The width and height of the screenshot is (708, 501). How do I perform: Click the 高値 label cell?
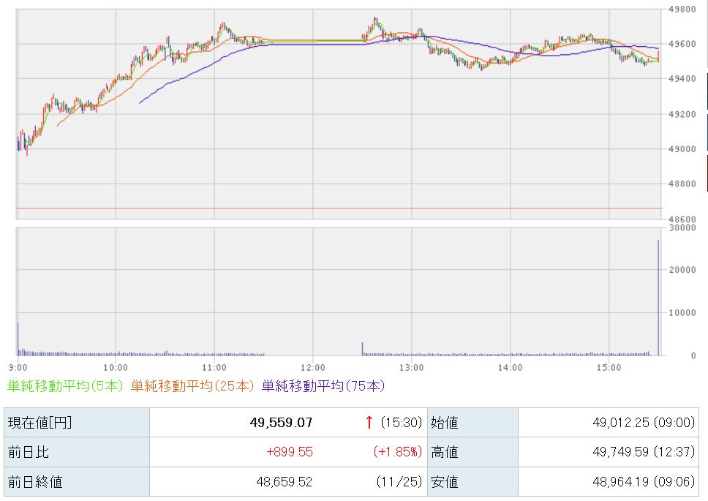[x=445, y=452]
